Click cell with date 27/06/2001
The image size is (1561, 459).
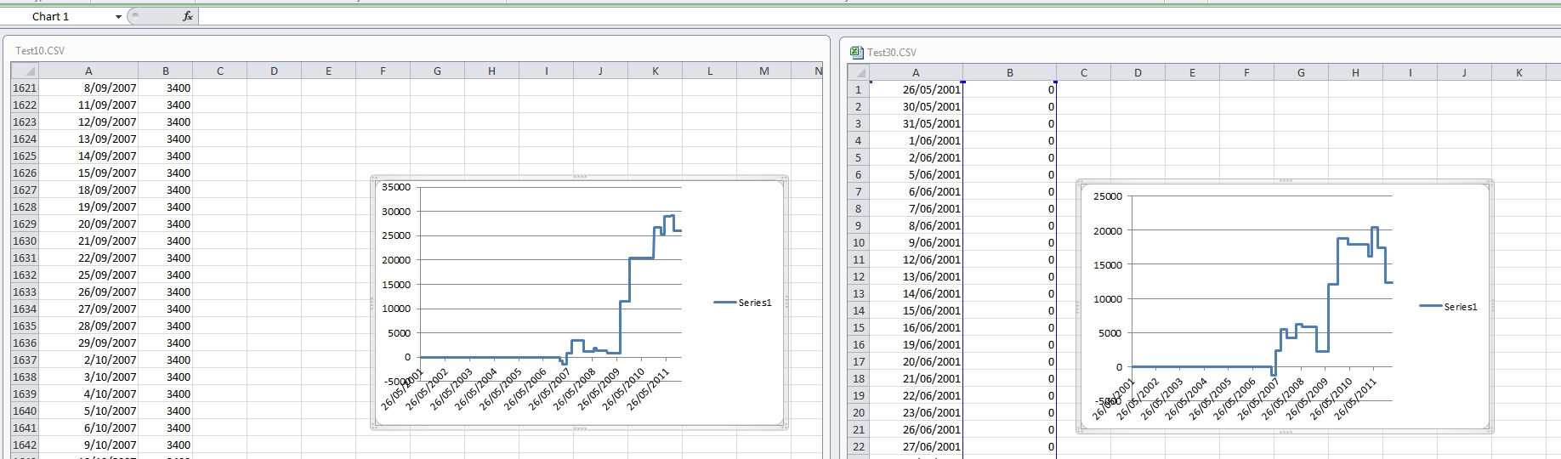coord(916,446)
